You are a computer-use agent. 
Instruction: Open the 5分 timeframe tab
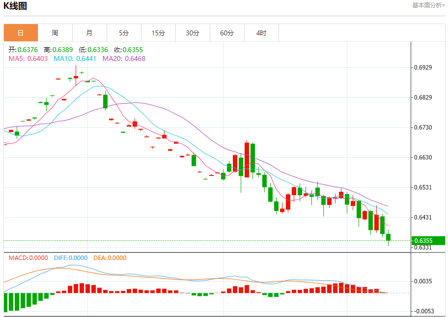point(124,33)
